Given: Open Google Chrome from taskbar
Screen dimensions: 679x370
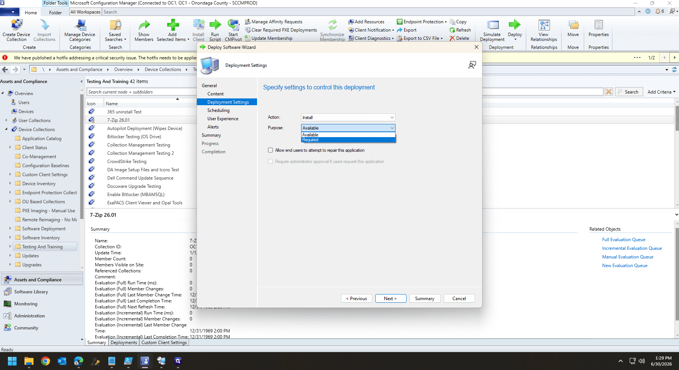Looking at the screenshot, I should point(46,361).
